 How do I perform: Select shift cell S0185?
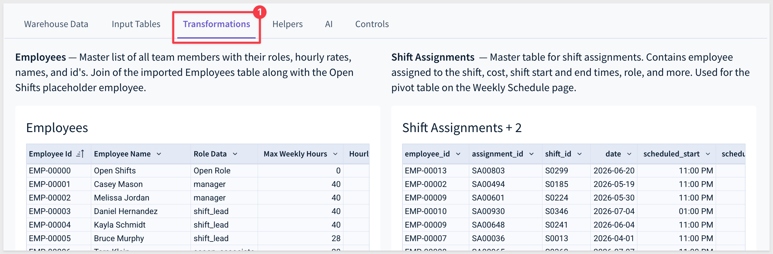[566, 184]
